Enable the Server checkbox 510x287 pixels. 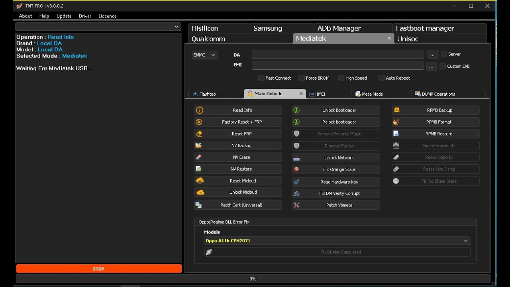tap(444, 54)
